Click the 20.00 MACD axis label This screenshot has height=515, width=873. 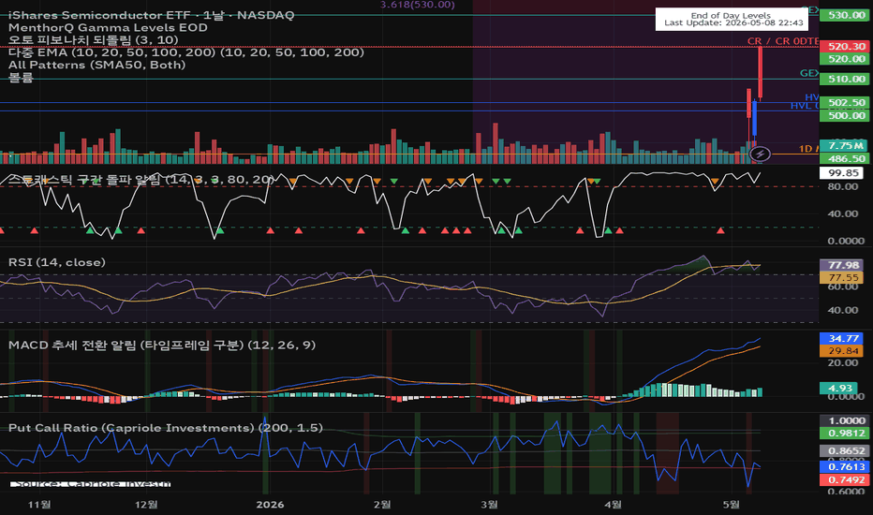pyautogui.click(x=842, y=362)
